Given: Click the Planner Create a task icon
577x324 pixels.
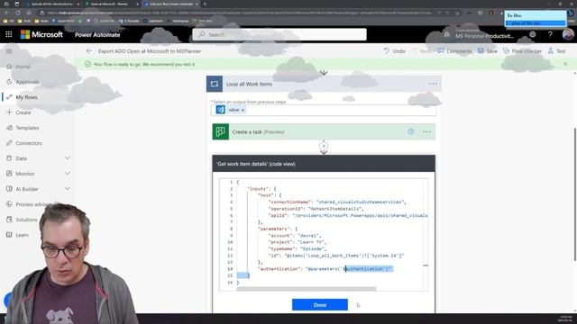Looking at the screenshot, I should [220, 132].
